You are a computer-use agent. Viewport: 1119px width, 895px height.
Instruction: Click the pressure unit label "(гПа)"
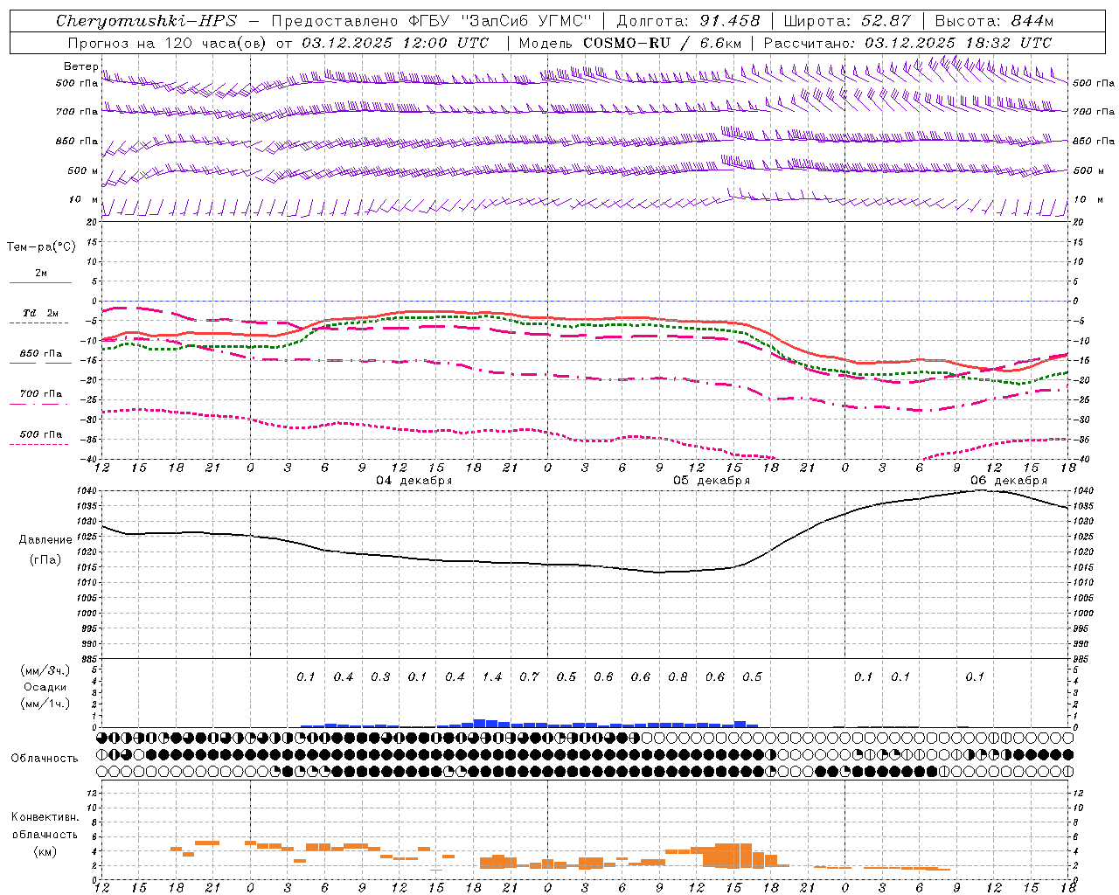(x=45, y=559)
